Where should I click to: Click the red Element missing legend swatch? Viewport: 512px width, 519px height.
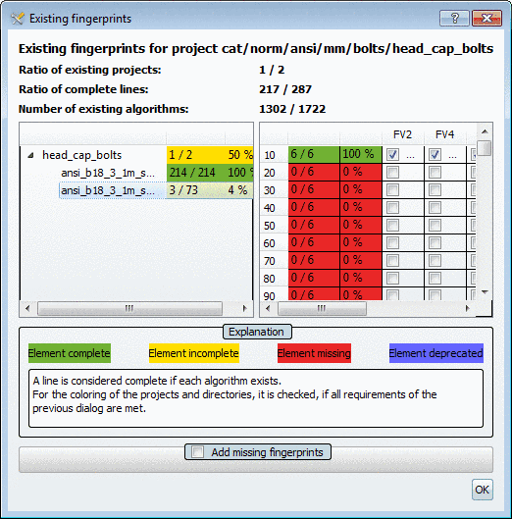coord(314,353)
